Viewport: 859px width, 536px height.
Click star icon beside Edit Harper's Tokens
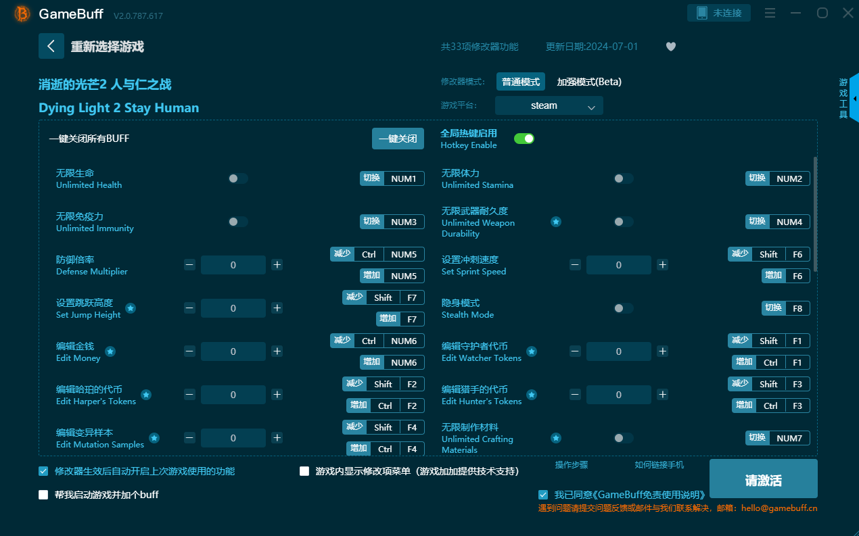coord(146,395)
